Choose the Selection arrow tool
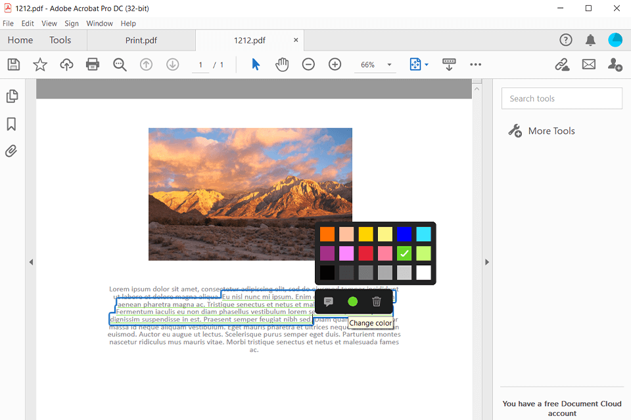The height and width of the screenshot is (420, 631). 256,64
